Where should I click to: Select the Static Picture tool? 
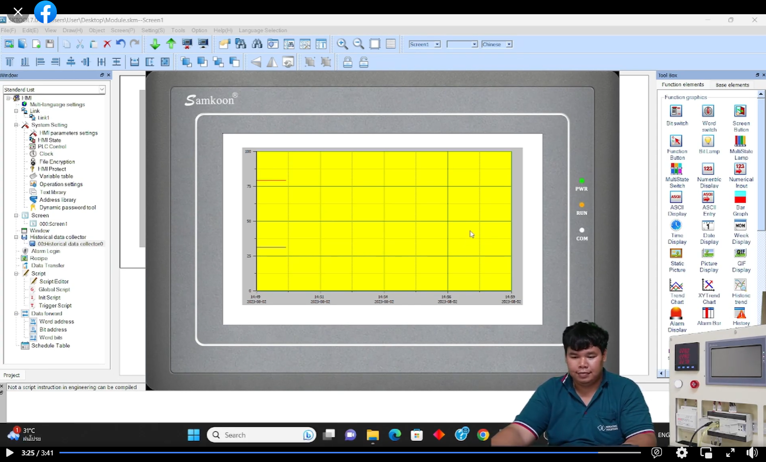pos(677,259)
